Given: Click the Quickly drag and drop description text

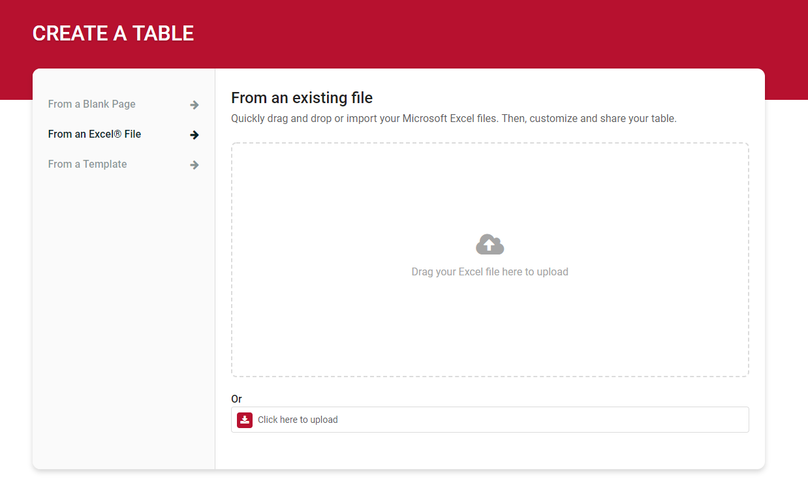Looking at the screenshot, I should pyautogui.click(x=454, y=119).
